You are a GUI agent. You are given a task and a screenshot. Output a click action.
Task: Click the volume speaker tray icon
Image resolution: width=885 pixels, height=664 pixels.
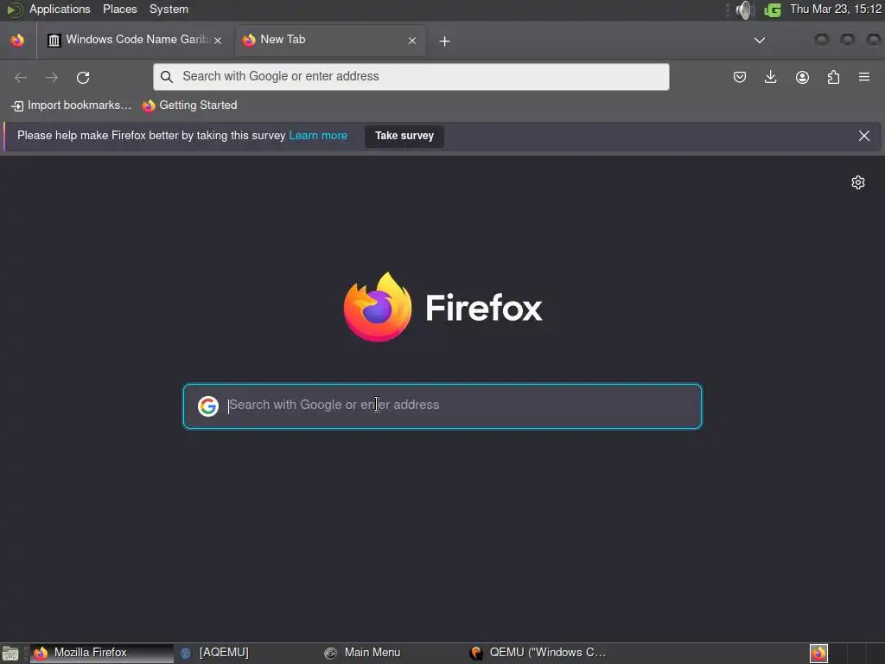pos(745,10)
